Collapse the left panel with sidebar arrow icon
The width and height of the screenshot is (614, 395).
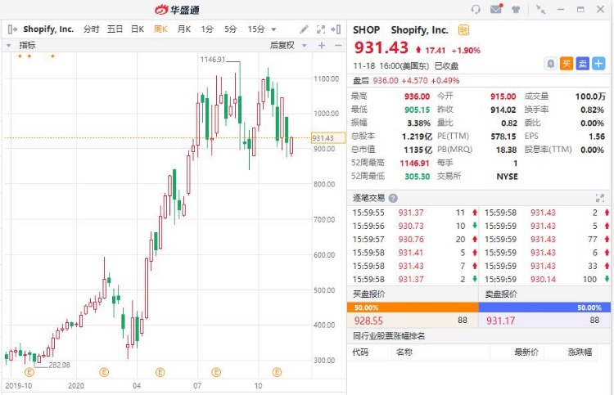(12, 29)
